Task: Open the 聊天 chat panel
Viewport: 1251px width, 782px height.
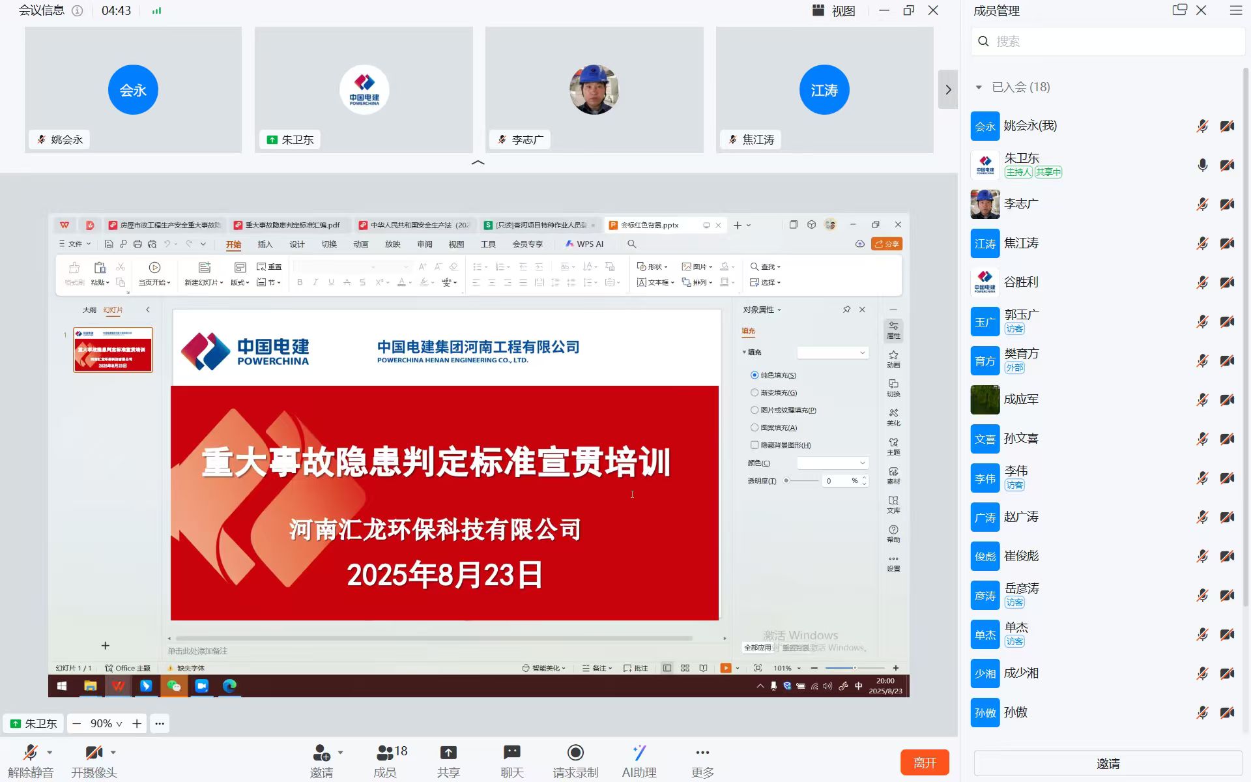Action: pos(512,760)
